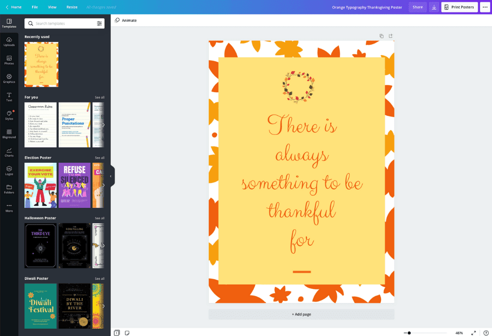Open the File menu

35,7
